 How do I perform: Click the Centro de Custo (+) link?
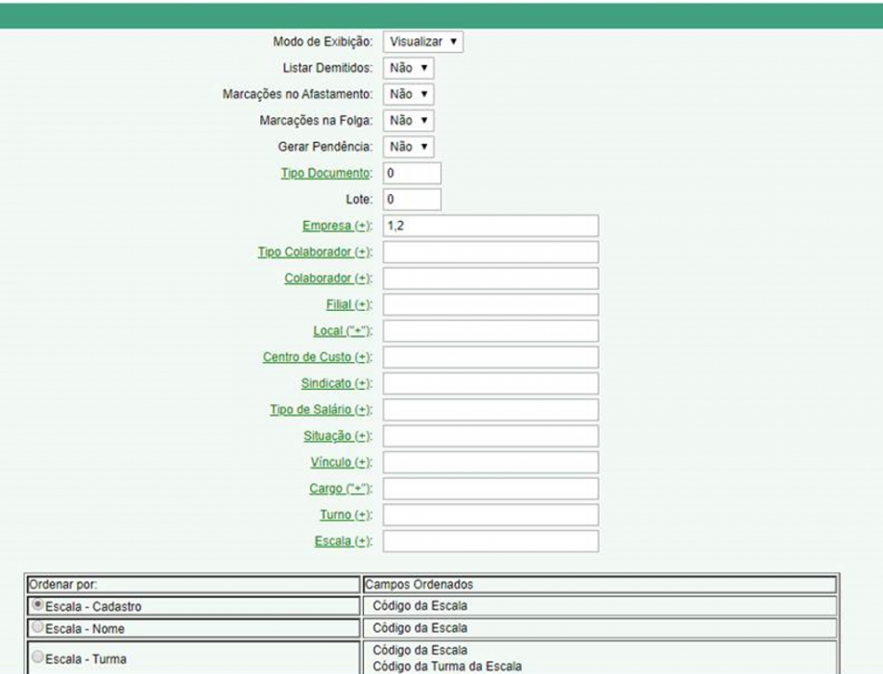(316, 357)
